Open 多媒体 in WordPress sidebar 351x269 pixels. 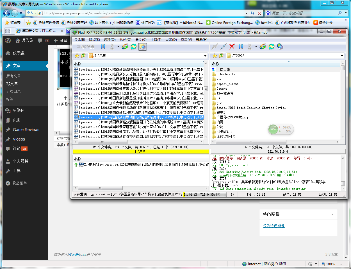point(19,110)
